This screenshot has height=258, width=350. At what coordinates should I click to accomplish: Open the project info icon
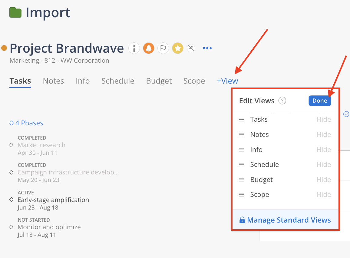[134, 48]
